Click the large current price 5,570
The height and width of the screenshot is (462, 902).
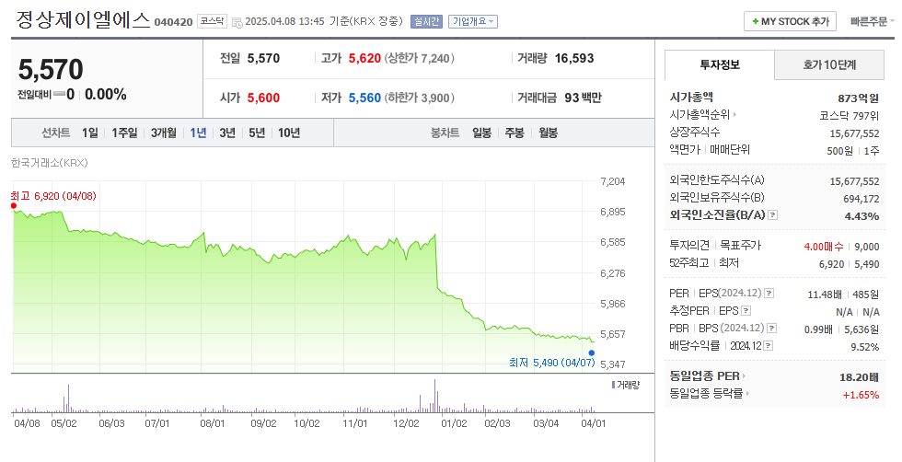pyautogui.click(x=51, y=70)
